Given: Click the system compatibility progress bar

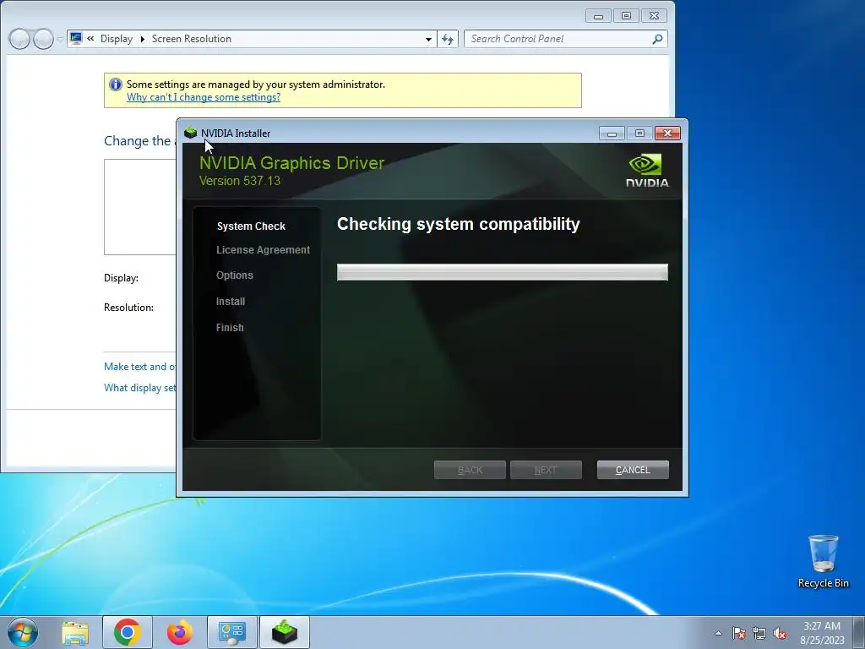Looking at the screenshot, I should [502, 272].
